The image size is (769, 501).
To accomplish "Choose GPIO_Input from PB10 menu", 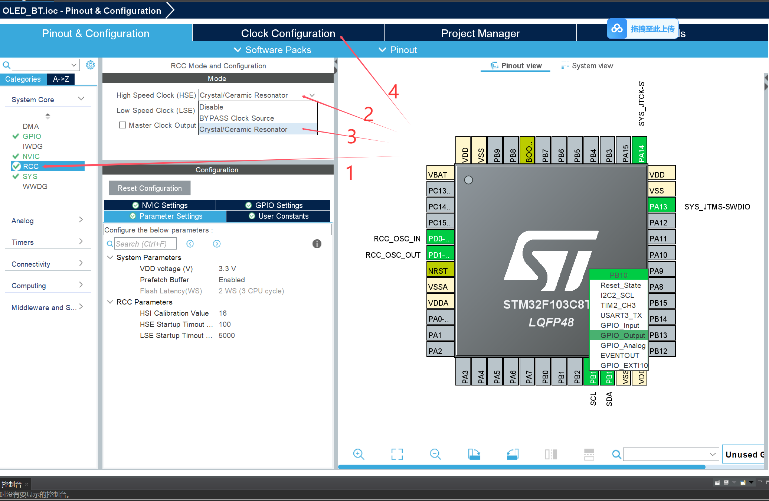I will pos(619,325).
